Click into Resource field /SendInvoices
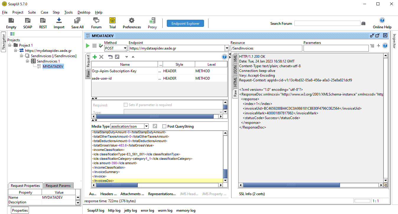Viewport: 398px width, 214px height. pos(266,48)
